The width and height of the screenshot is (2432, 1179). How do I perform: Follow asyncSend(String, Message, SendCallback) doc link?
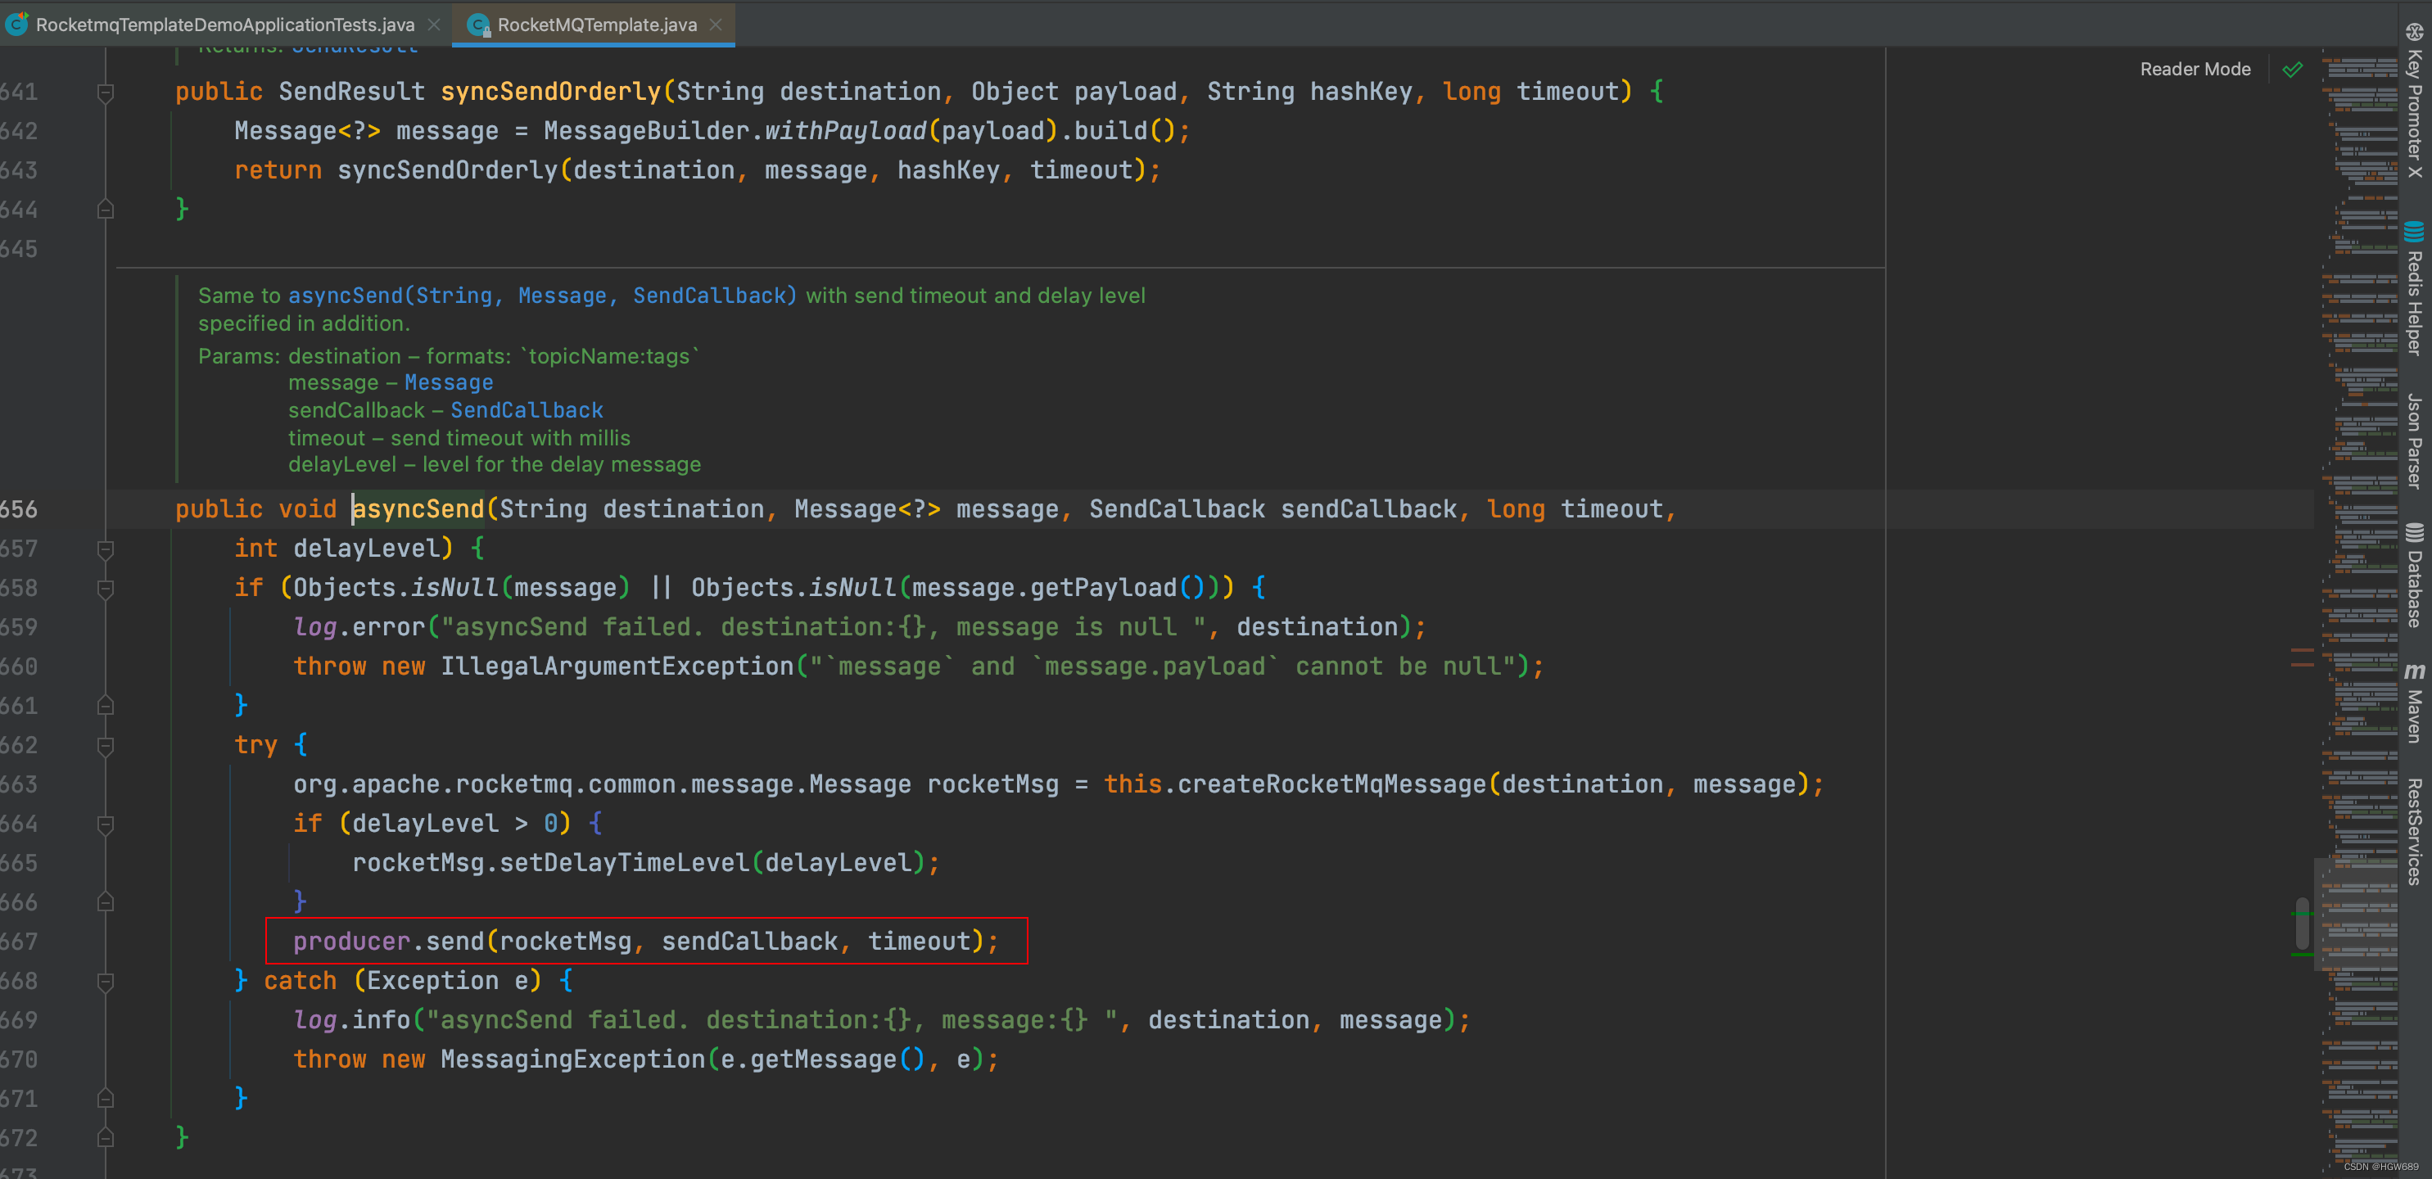(x=543, y=296)
